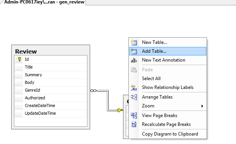236x144 pixels.
Task: Choose Copy Diagram to Clipboard
Action: click(x=168, y=134)
